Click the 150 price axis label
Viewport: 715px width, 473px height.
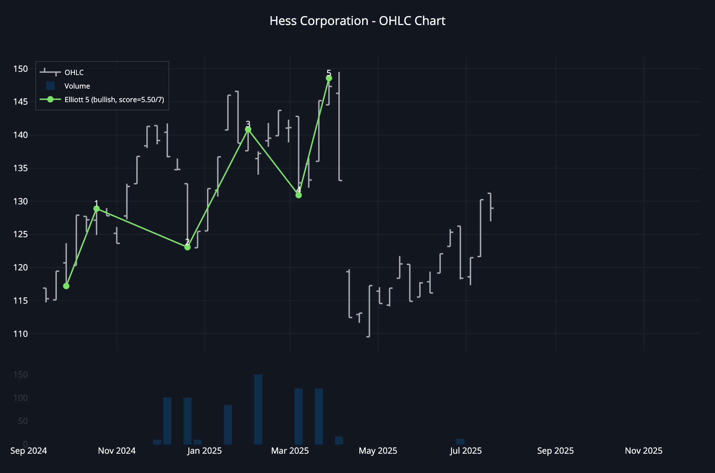[x=20, y=69]
